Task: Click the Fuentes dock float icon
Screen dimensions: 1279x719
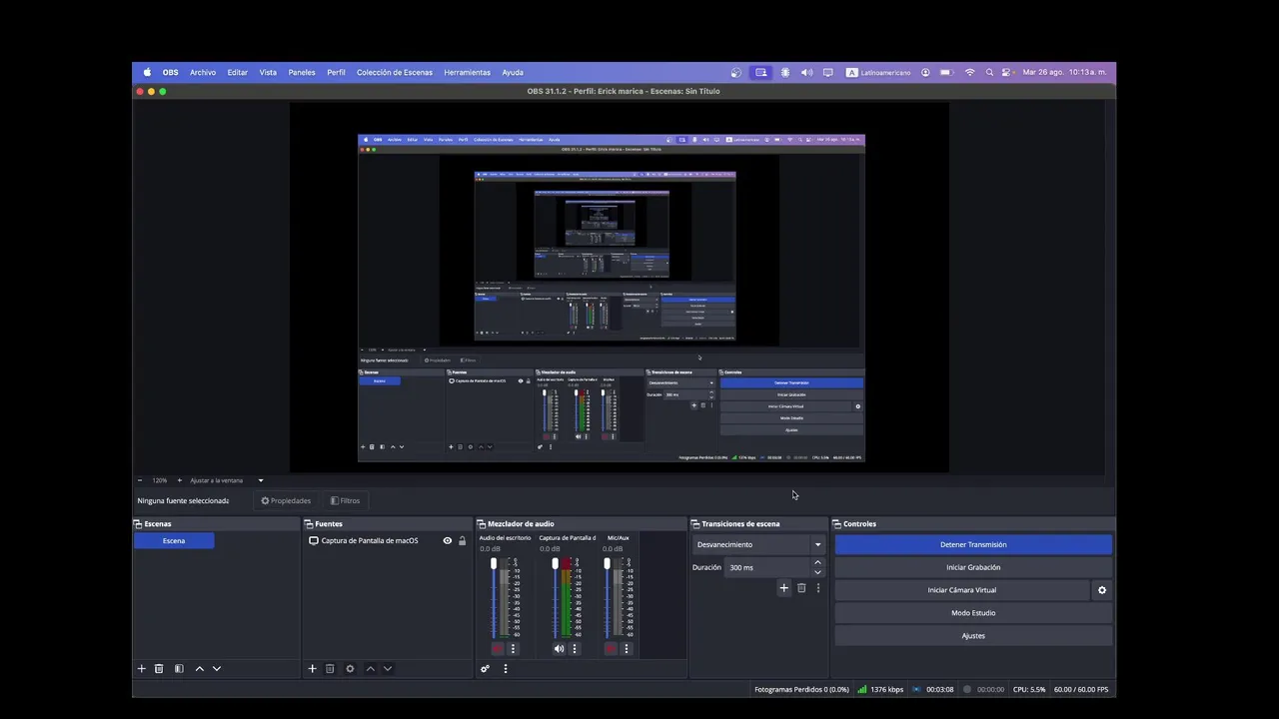Action: tap(309, 524)
